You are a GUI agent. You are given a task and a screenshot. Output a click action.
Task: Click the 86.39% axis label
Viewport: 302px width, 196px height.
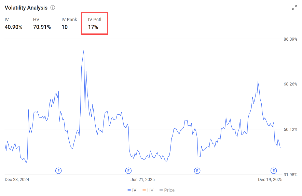(x=290, y=39)
